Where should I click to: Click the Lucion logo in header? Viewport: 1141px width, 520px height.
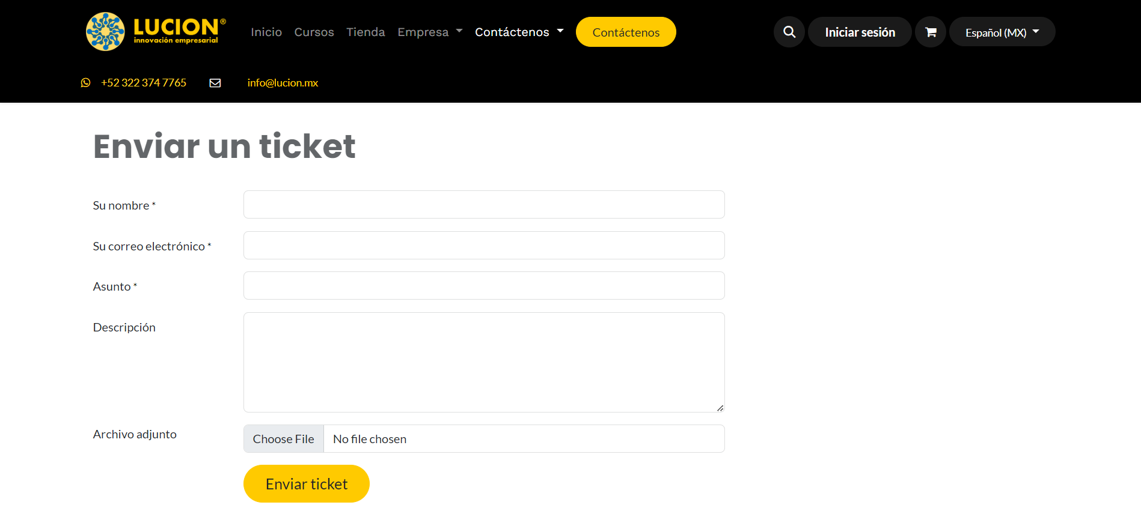point(156,32)
